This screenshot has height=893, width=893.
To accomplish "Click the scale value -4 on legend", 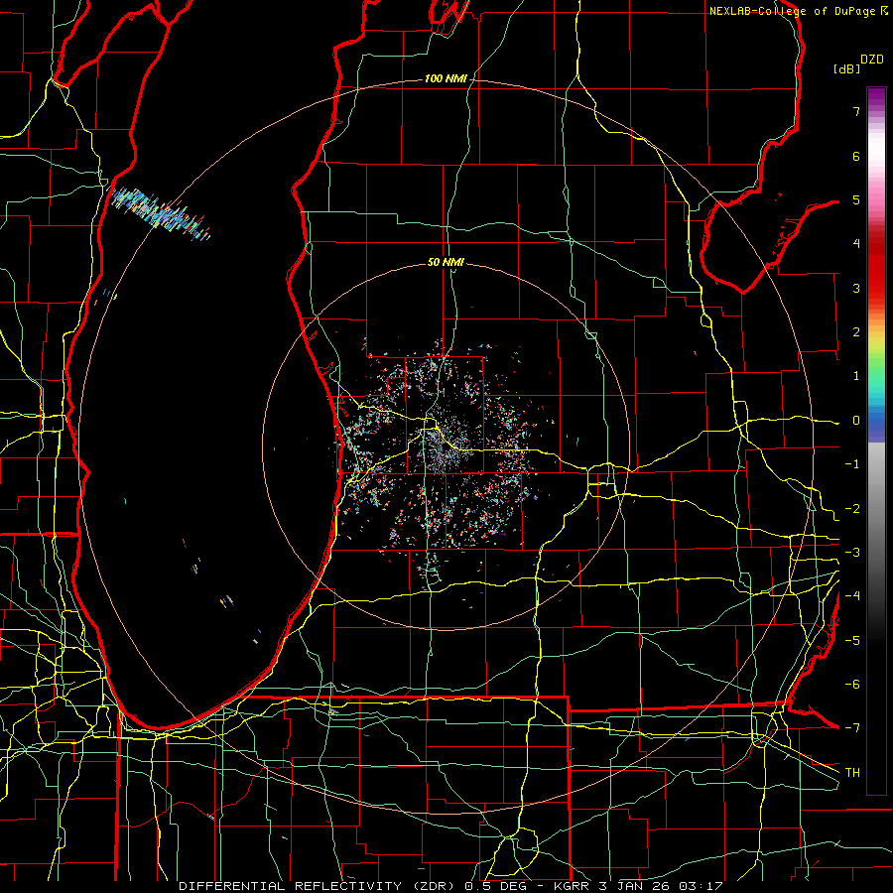I will tap(852, 596).
